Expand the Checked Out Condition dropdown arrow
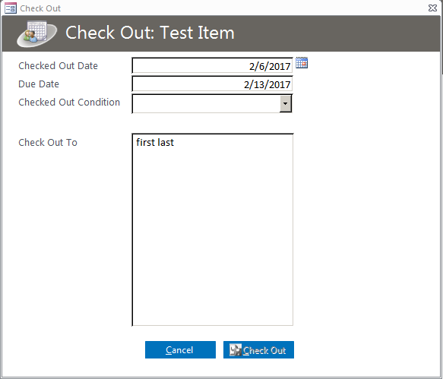The height and width of the screenshot is (379, 443). click(286, 103)
